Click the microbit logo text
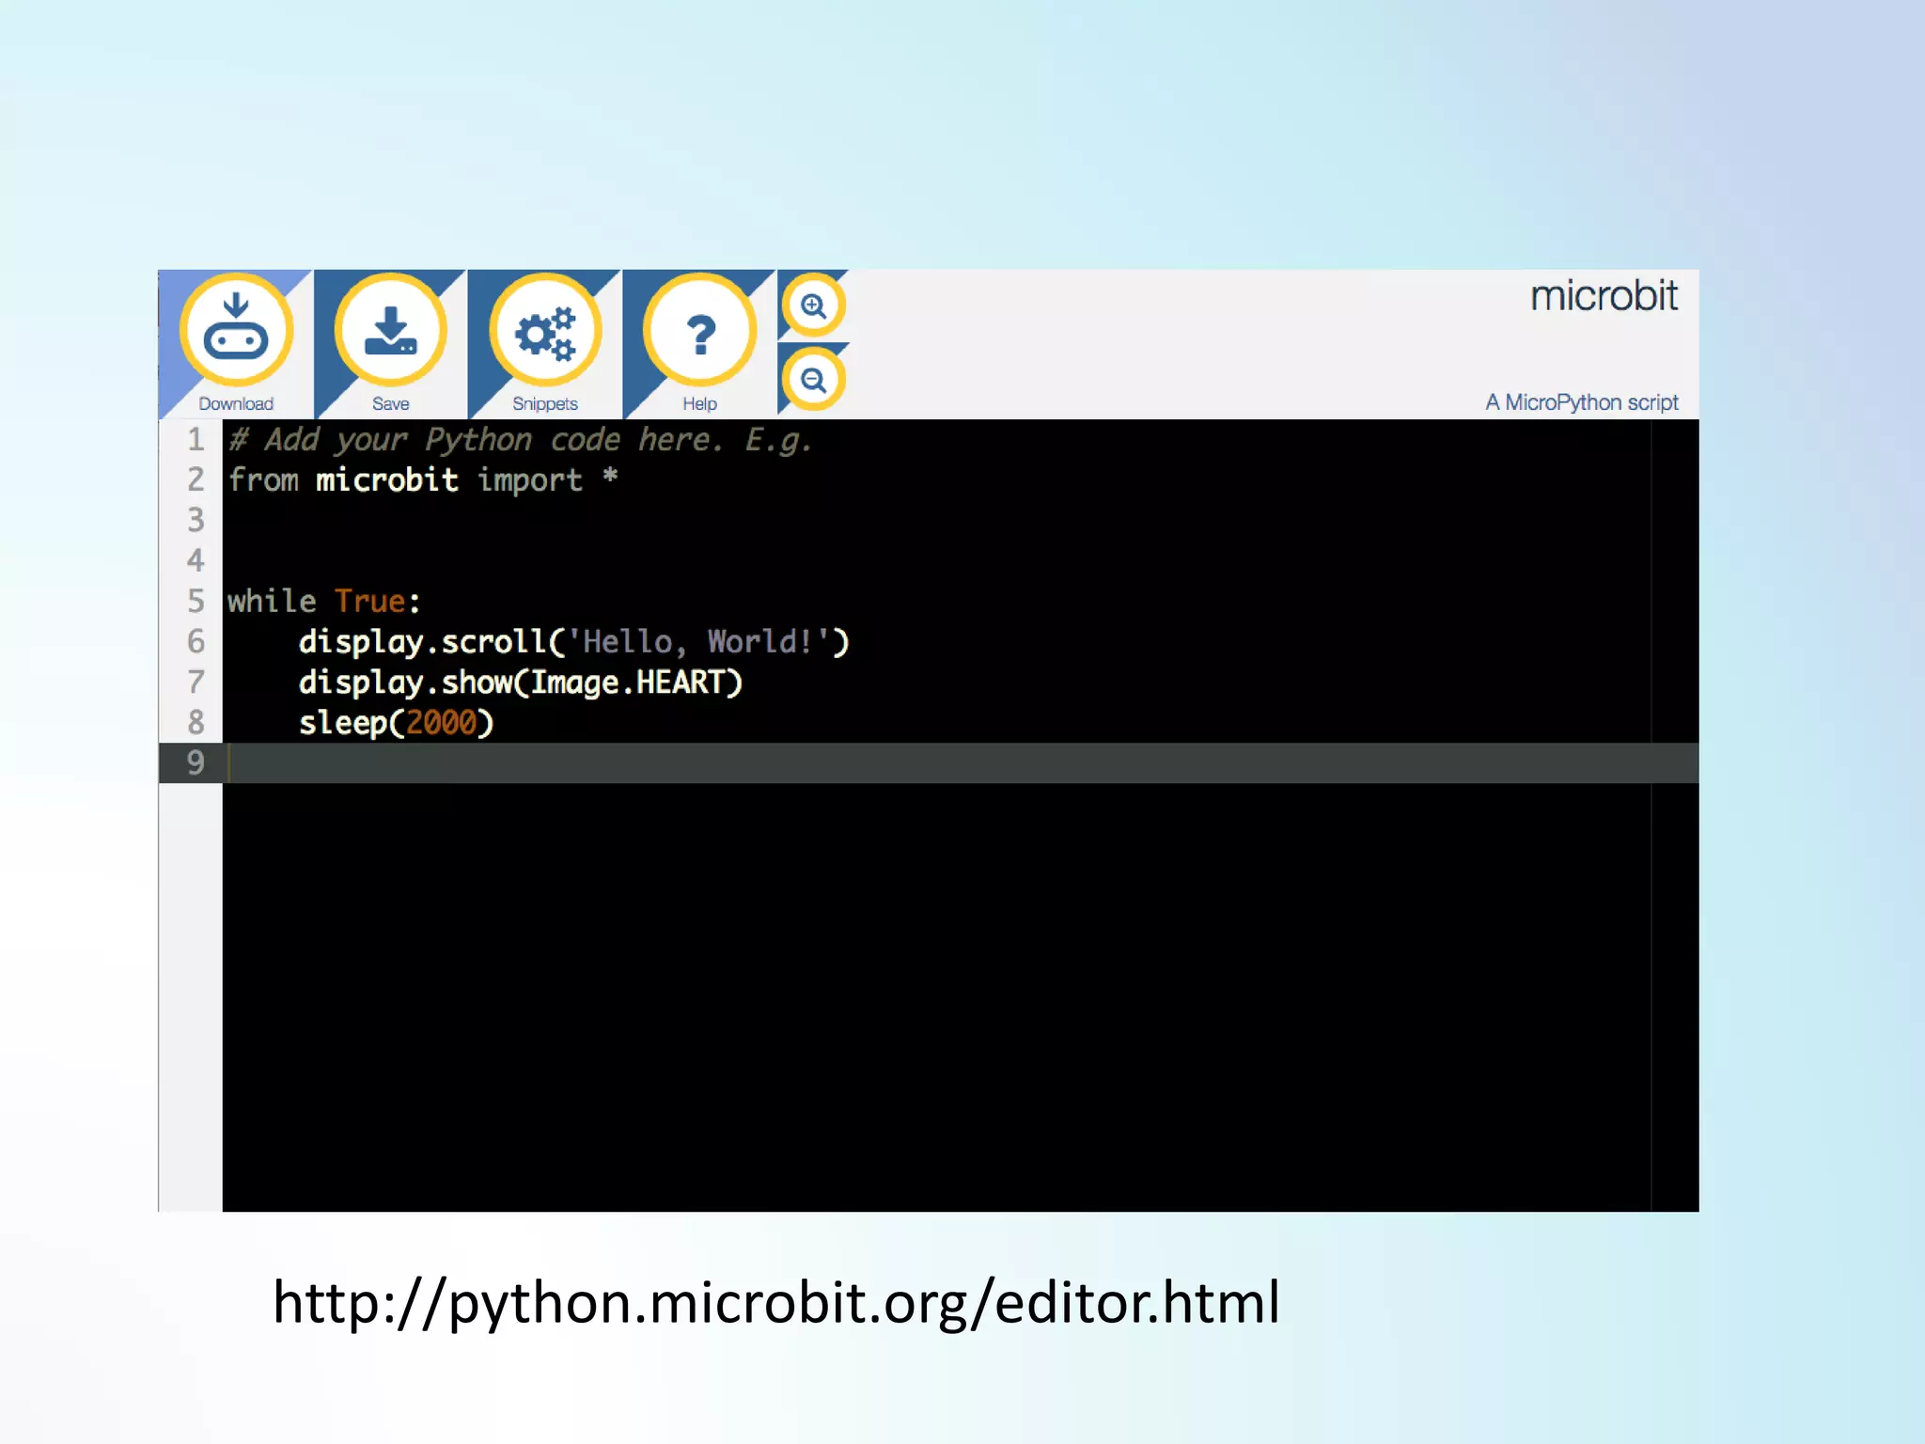This screenshot has width=1925, height=1444. (x=1604, y=296)
